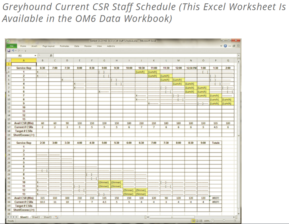
Task: Click the vertical scroll down arrow
Action: (238, 214)
